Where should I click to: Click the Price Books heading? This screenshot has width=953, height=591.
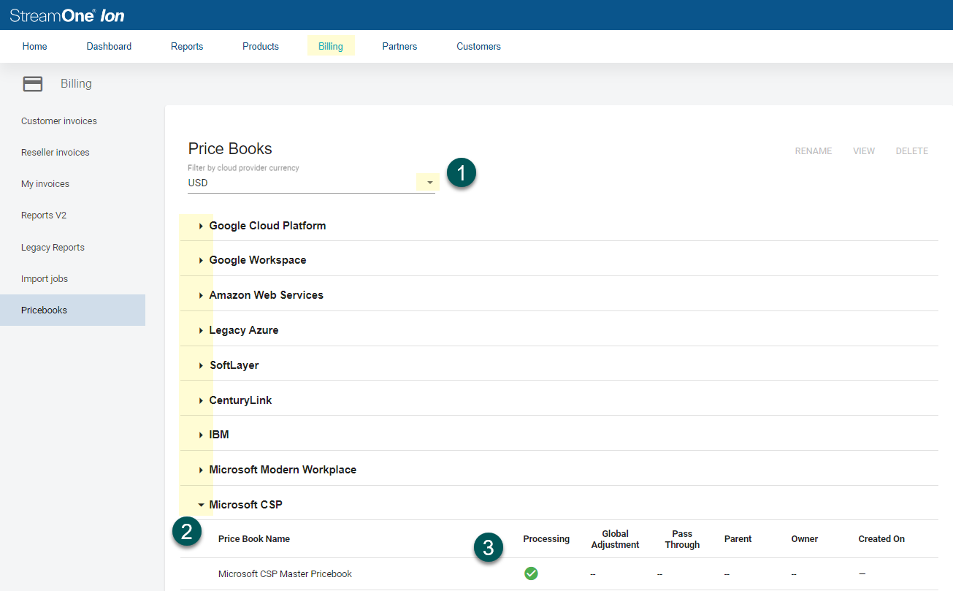click(230, 149)
